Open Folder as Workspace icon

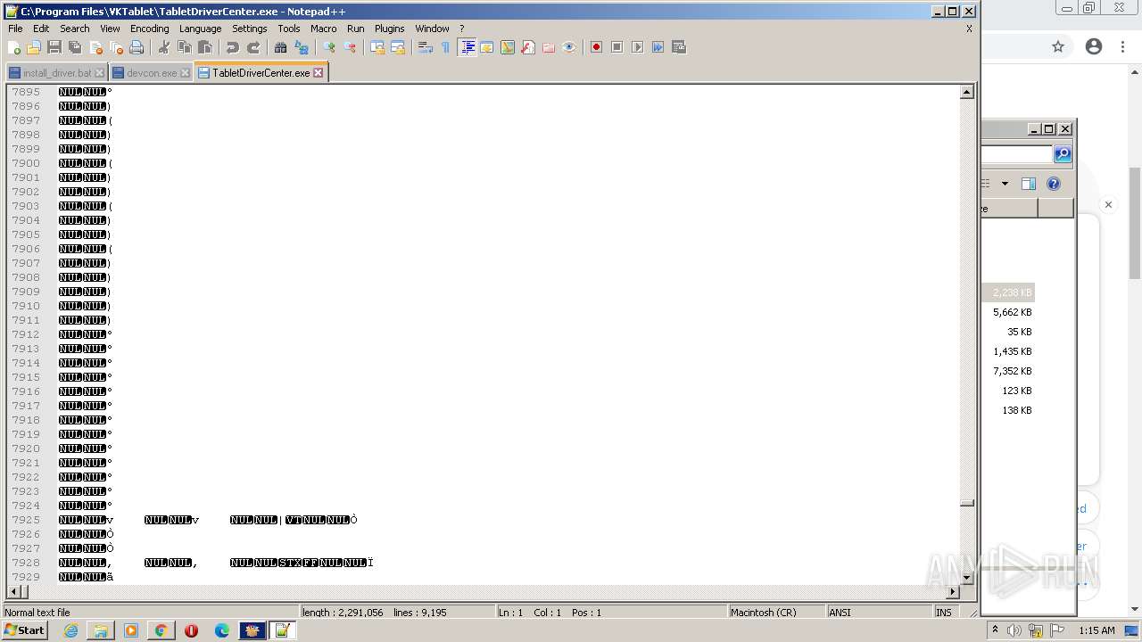(549, 47)
